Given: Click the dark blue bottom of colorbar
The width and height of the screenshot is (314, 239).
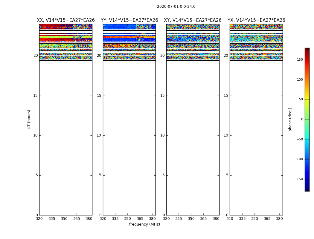Looking at the screenshot, I should [307, 189].
